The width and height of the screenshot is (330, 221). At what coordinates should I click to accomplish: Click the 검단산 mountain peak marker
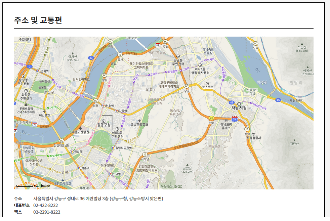[x=294, y=140]
